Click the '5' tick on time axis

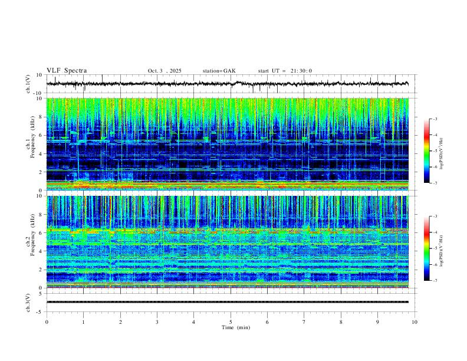(x=231, y=322)
